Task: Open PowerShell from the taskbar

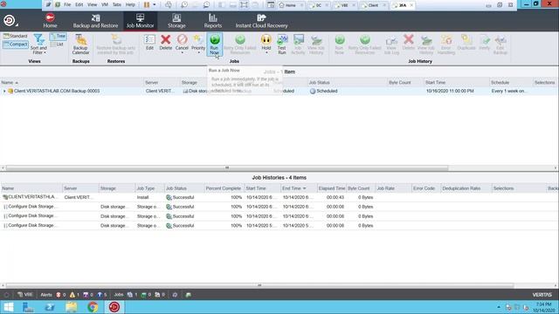Action: pyautogui.click(x=50, y=307)
